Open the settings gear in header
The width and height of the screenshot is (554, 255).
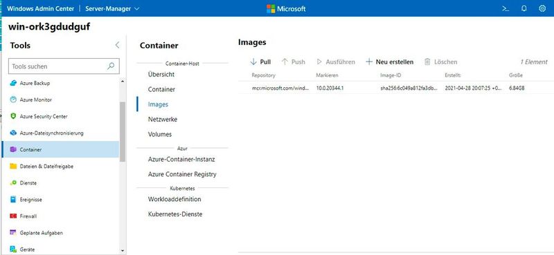tap(542, 9)
